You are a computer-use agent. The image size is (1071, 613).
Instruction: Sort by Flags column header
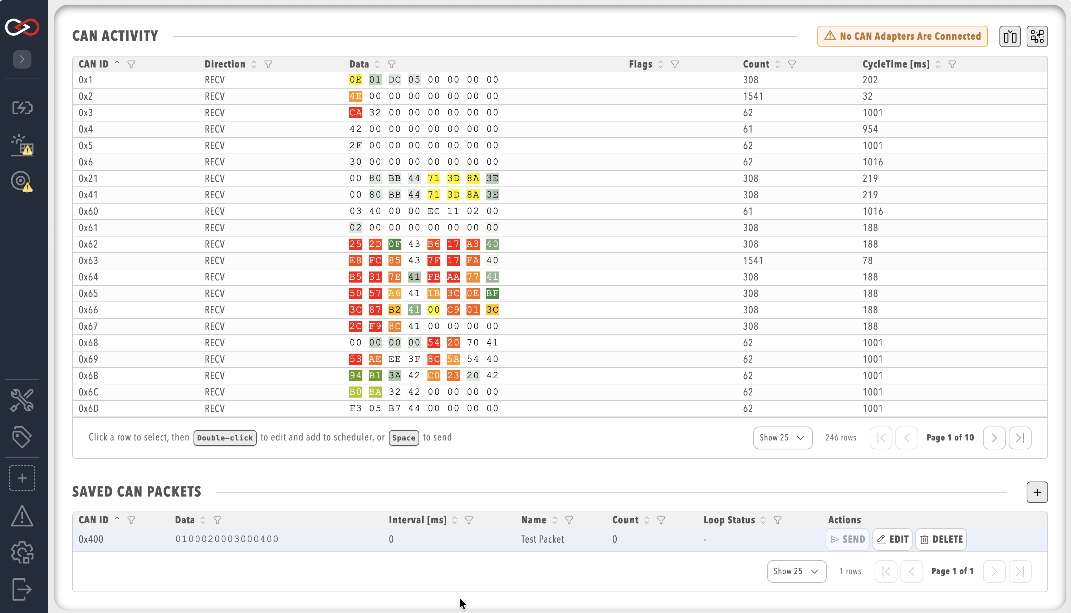coord(661,64)
